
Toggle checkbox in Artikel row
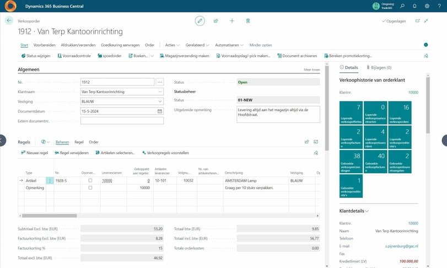click(90, 180)
